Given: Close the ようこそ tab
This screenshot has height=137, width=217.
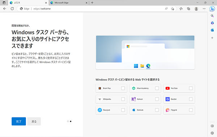Looking at the screenshot, I should (x=46, y=3).
